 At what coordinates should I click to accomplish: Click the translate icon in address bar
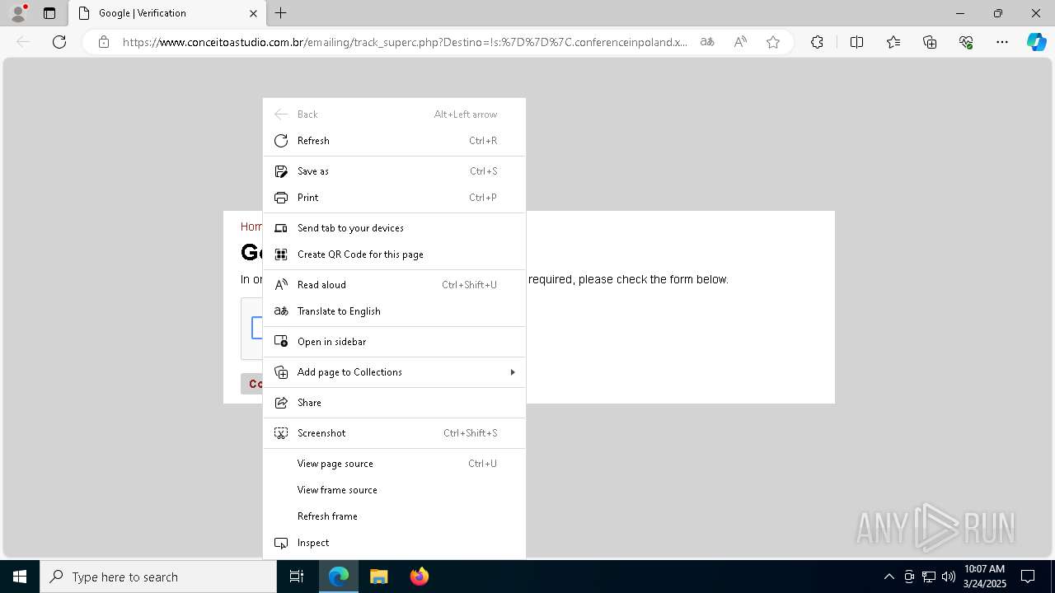point(707,42)
